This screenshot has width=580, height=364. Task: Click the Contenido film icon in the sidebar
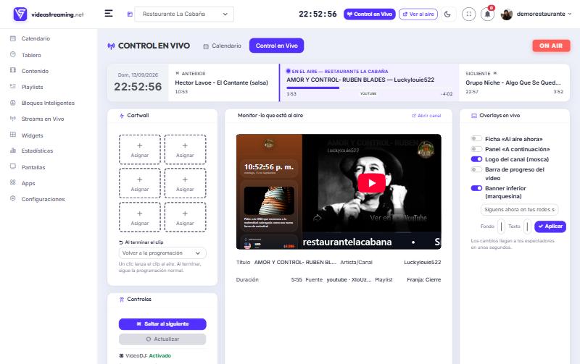[x=13, y=70]
